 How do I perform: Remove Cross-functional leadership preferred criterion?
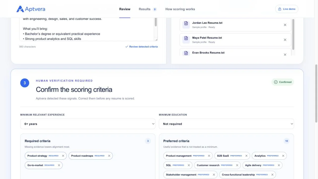272,175
